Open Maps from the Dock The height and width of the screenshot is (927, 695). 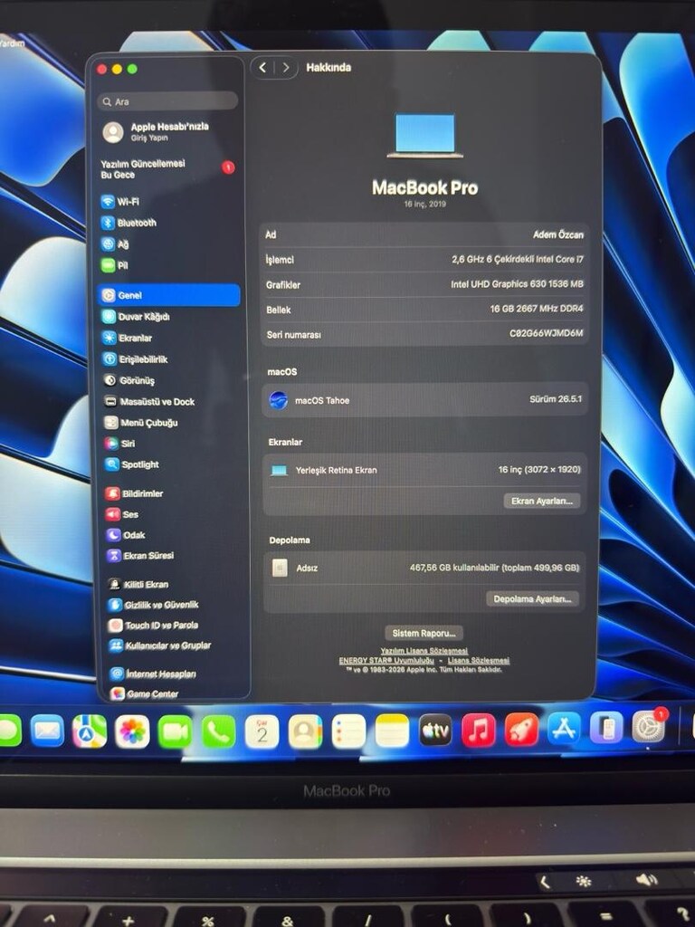tap(90, 731)
